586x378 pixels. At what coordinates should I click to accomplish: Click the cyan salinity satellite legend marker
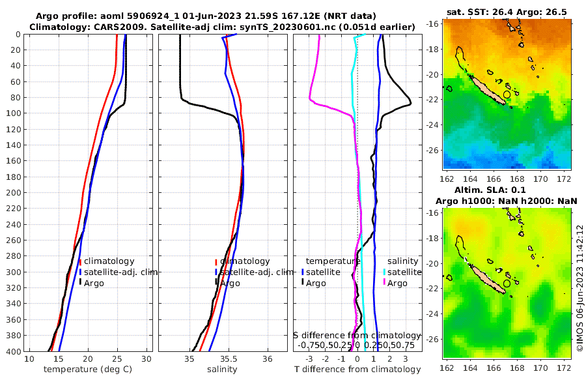(x=384, y=272)
